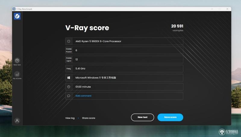The image size is (241, 137).
Task: Click the Cores Physical label icon
Action: (x=69, y=50)
